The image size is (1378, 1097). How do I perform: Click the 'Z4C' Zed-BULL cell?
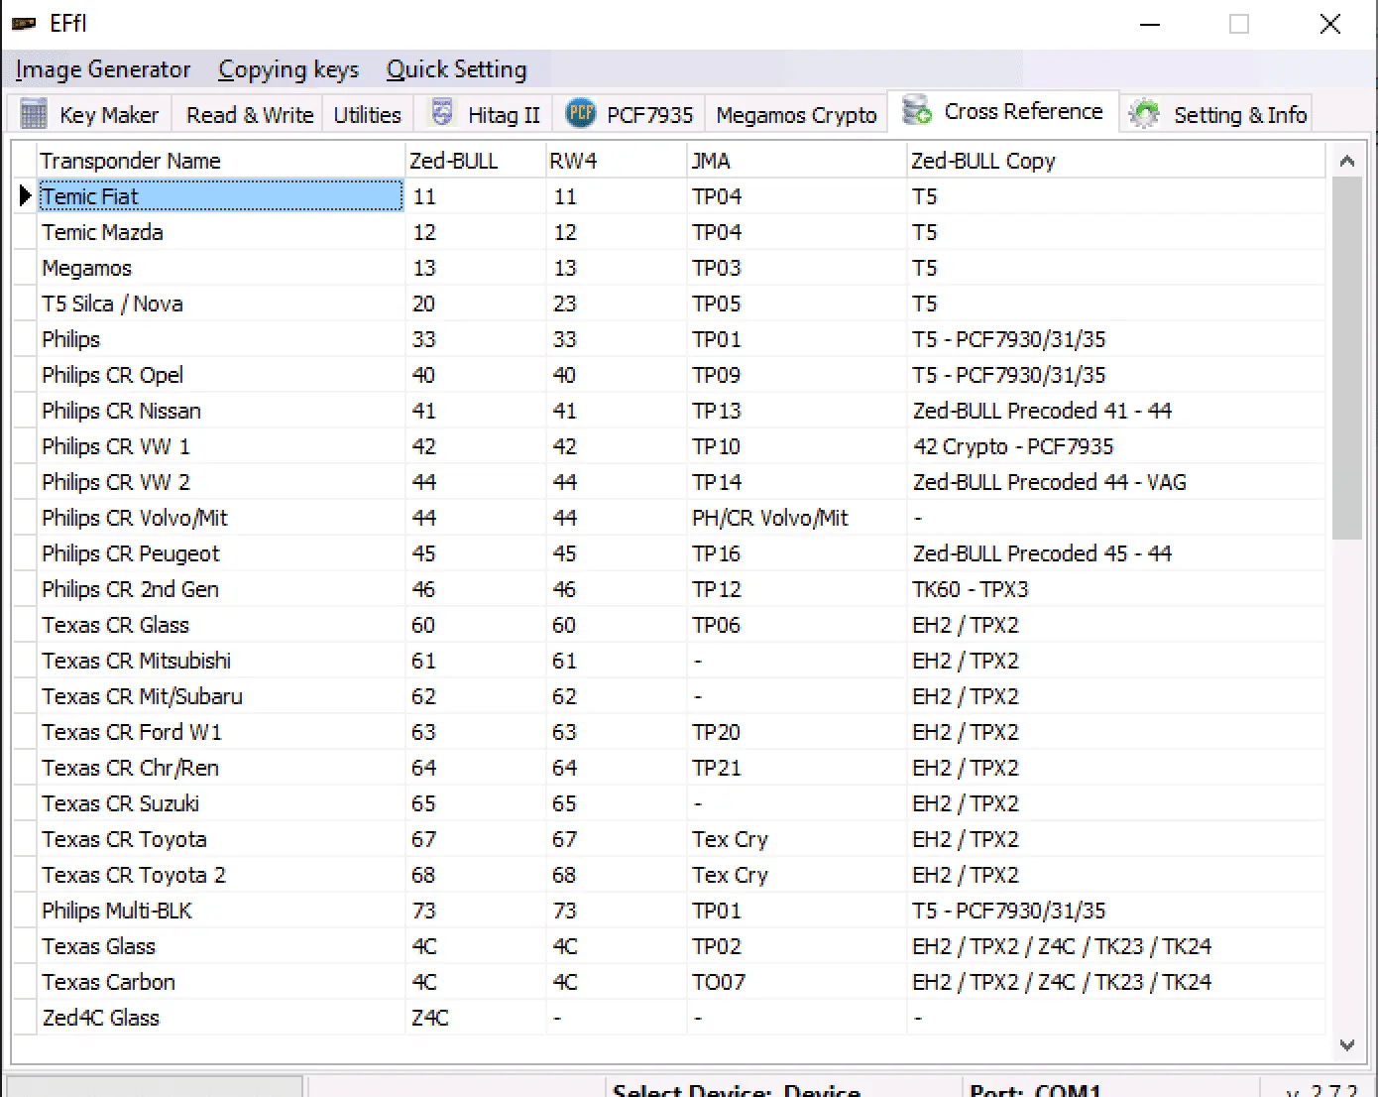(475, 1018)
